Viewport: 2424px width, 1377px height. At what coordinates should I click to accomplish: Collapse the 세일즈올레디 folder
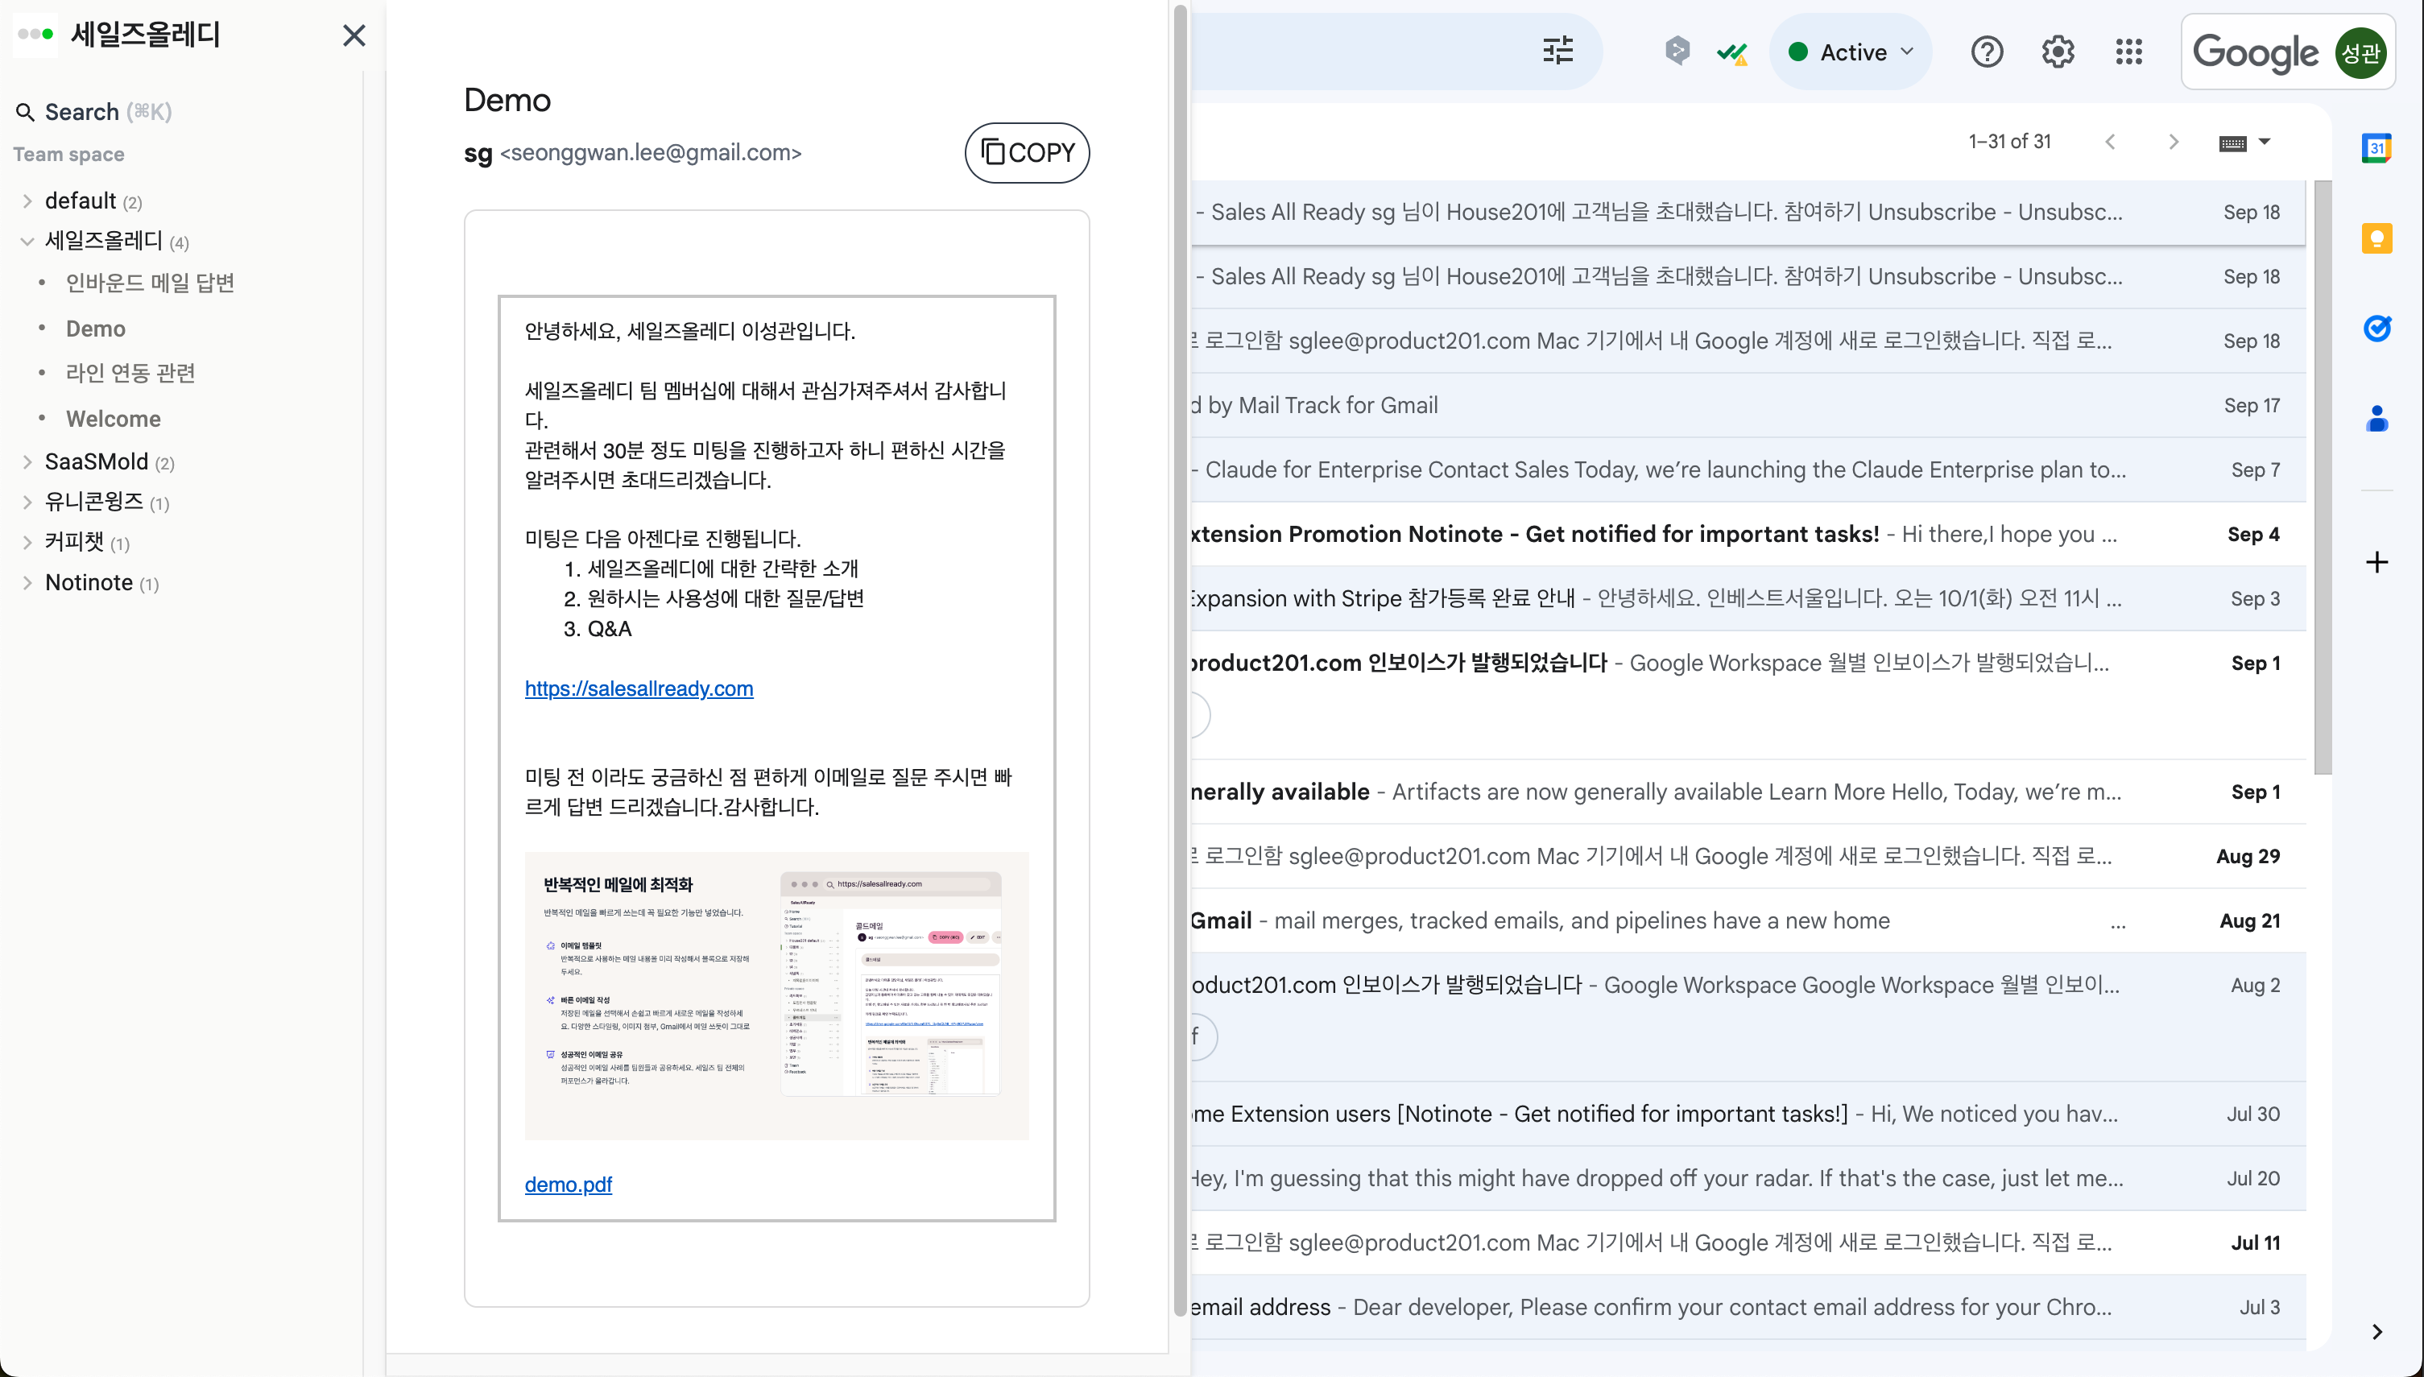(27, 241)
